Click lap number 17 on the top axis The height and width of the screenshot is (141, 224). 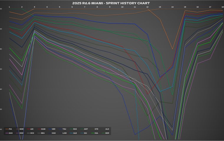pyautogui.click(x=210, y=7)
